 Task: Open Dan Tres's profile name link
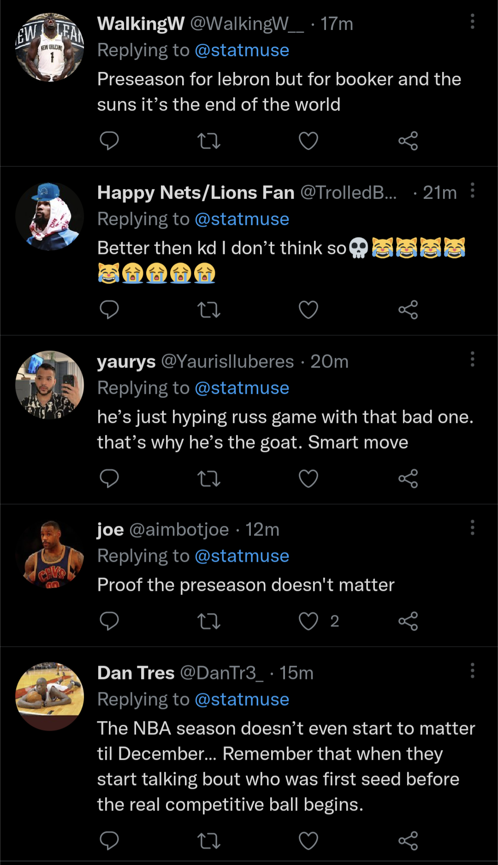[136, 673]
